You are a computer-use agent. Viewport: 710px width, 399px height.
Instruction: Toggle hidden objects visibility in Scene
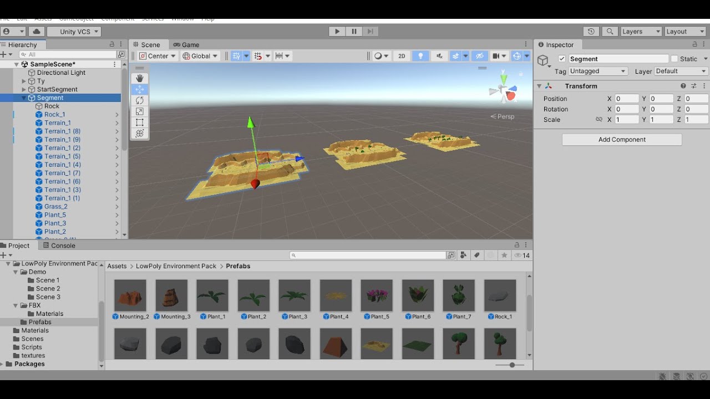point(480,56)
